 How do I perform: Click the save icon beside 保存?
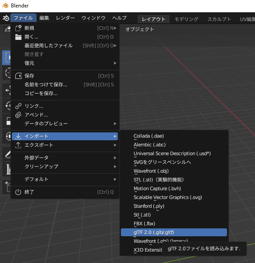[x=18, y=76]
